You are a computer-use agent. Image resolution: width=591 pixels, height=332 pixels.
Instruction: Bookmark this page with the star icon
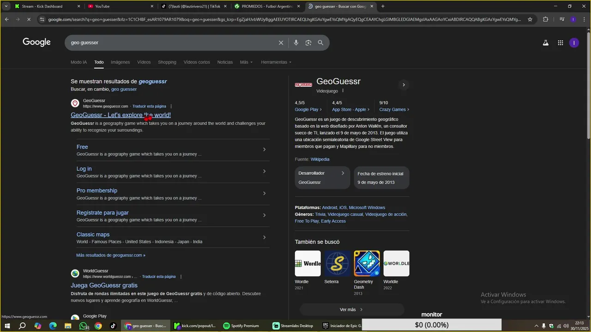click(x=530, y=19)
